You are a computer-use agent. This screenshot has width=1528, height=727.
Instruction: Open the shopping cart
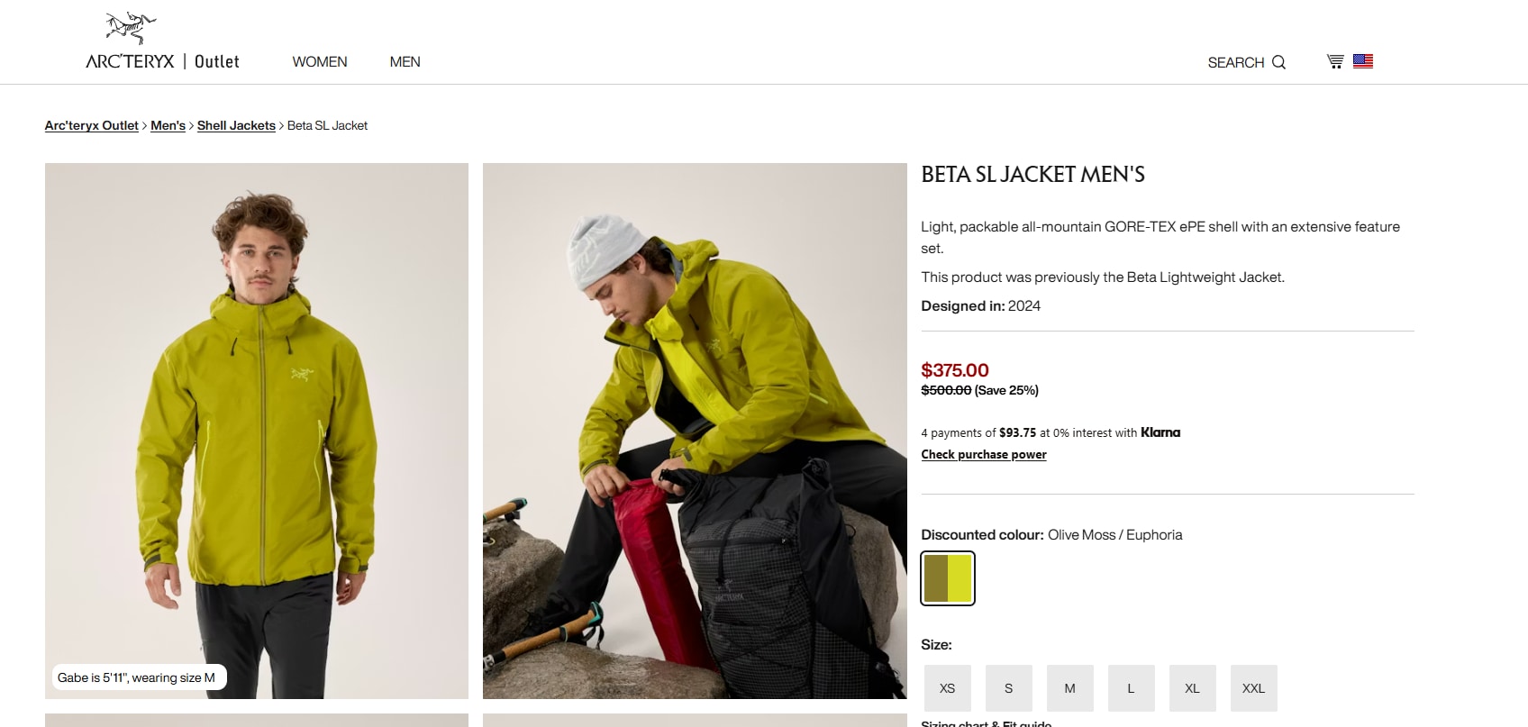pyautogui.click(x=1335, y=61)
